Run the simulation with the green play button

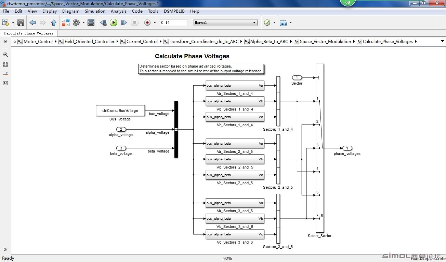[x=114, y=23]
